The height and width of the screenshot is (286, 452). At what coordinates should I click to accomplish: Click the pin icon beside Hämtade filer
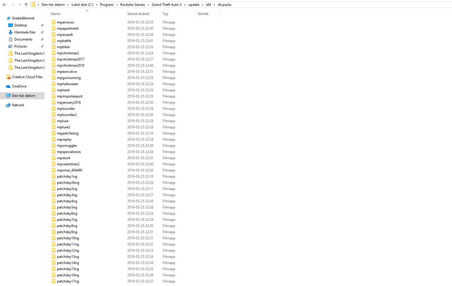click(42, 32)
